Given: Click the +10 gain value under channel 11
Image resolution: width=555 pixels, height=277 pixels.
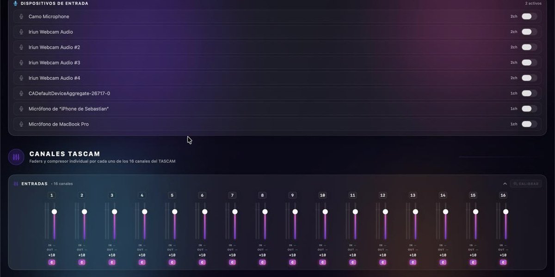Looking at the screenshot, I should 352,255.
